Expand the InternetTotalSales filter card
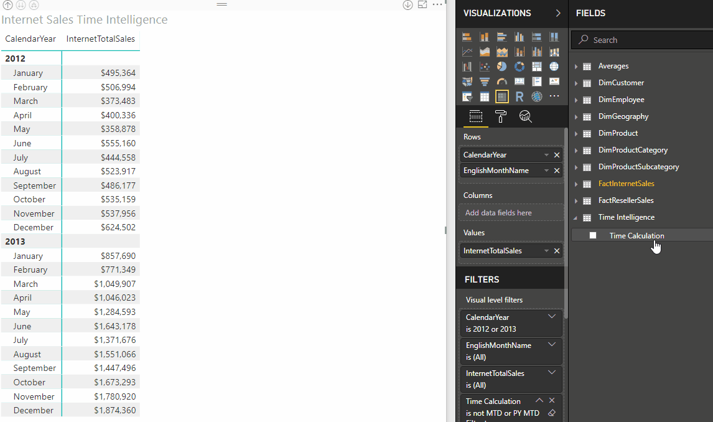The image size is (713, 422). tap(552, 372)
